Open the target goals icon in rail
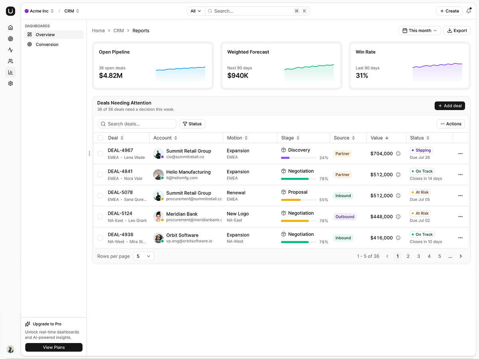Viewport: 479px width, 359px height. 10,39
